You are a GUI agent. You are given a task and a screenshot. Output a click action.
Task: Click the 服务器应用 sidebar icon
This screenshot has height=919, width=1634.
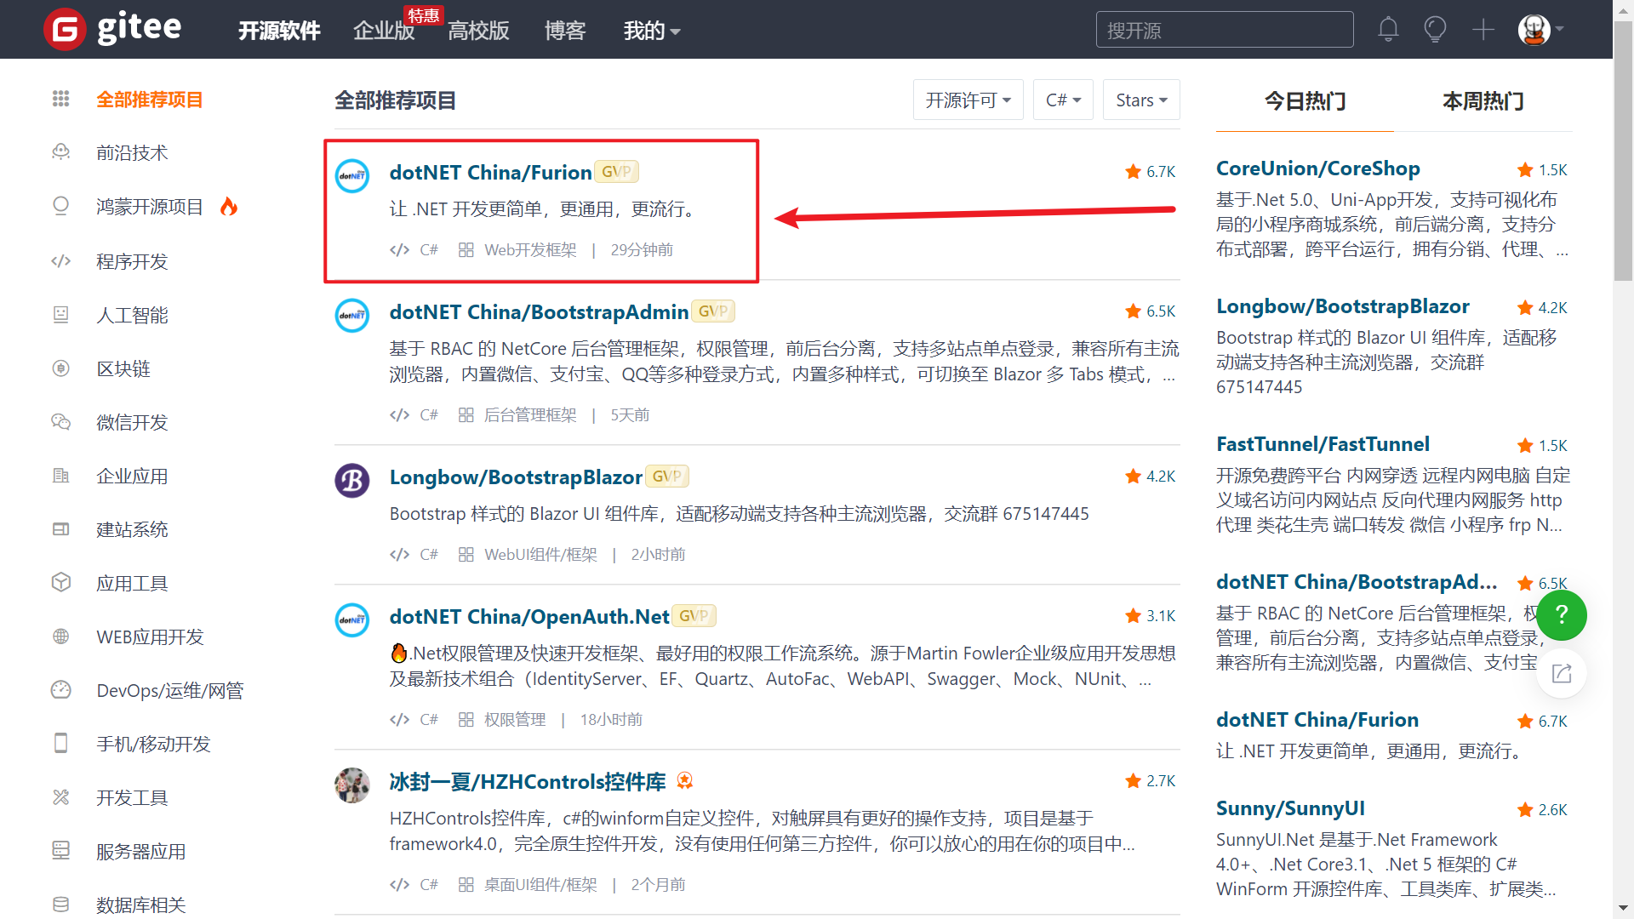click(60, 850)
